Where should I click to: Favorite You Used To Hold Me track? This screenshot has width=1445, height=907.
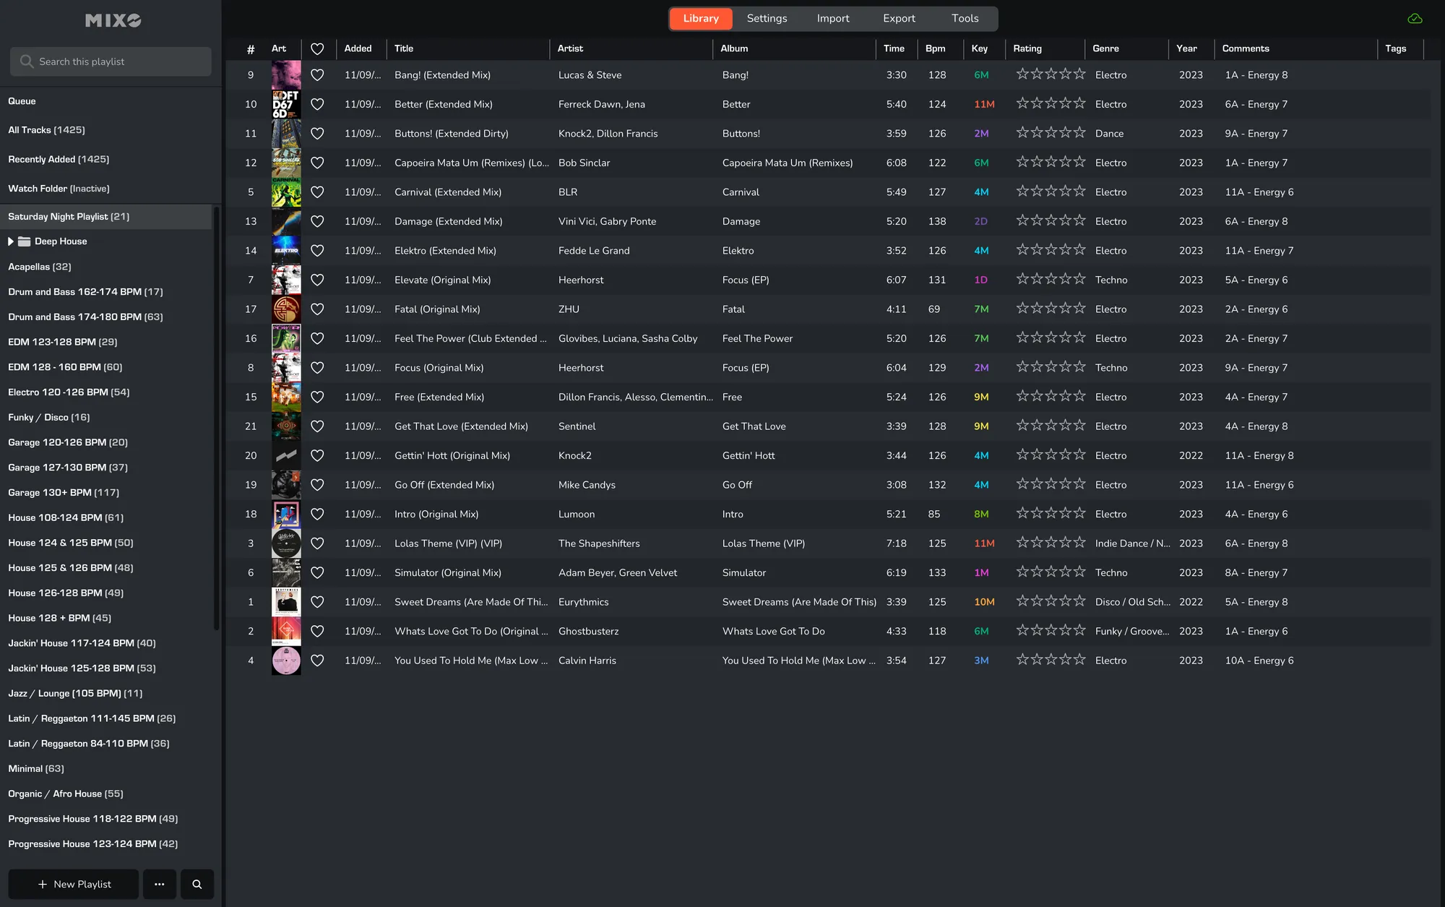[x=317, y=660]
